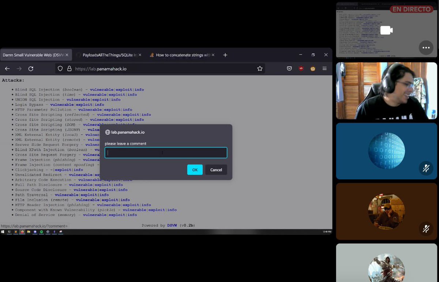Open vulnerable link for Blind SQL Injection (boolean)
This screenshot has height=282, width=439.
coord(102,90)
